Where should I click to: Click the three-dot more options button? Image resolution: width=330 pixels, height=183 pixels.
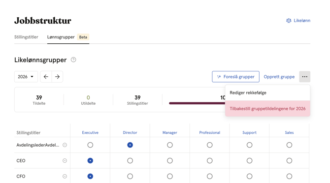pos(304,77)
